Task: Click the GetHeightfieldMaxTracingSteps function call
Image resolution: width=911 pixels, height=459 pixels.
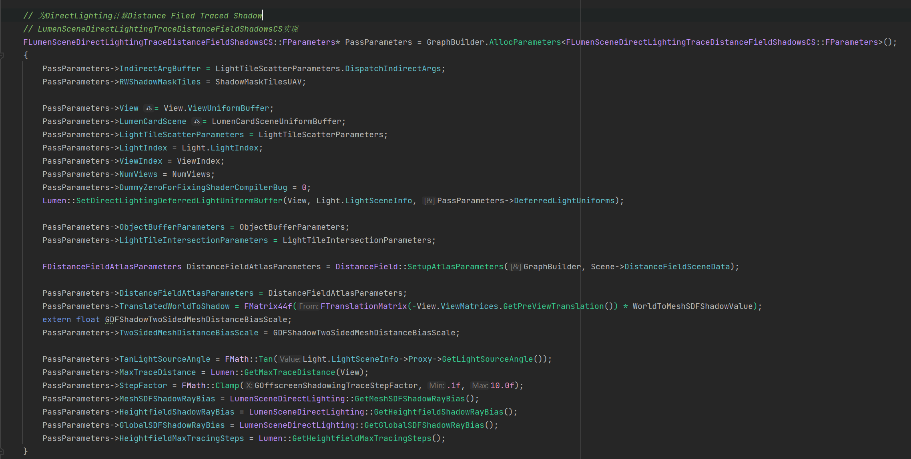Action: [x=361, y=439]
